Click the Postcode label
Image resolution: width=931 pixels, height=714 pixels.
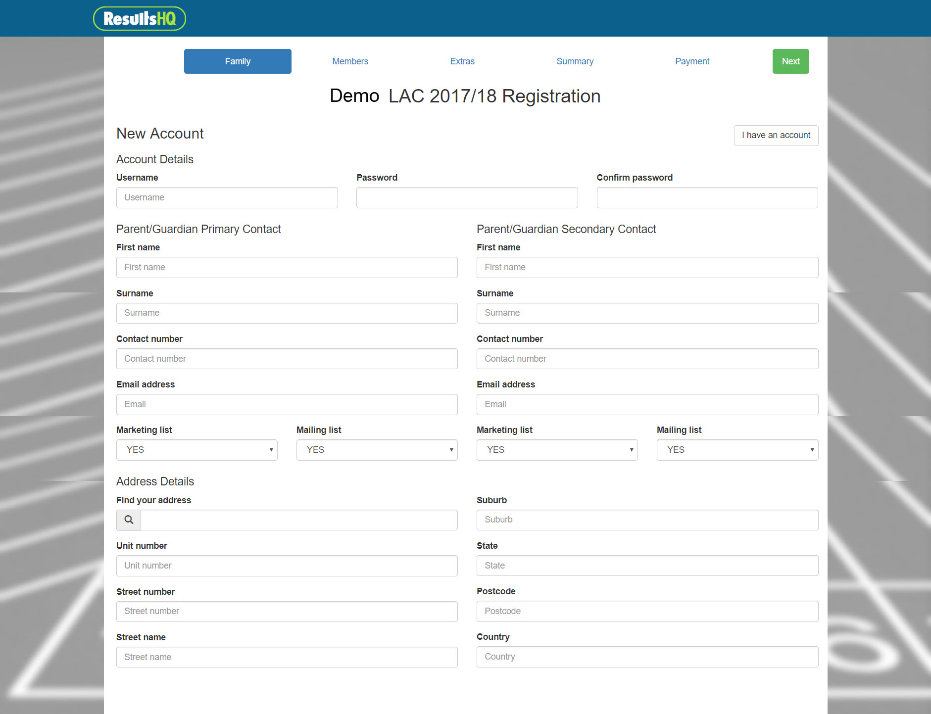coord(496,591)
